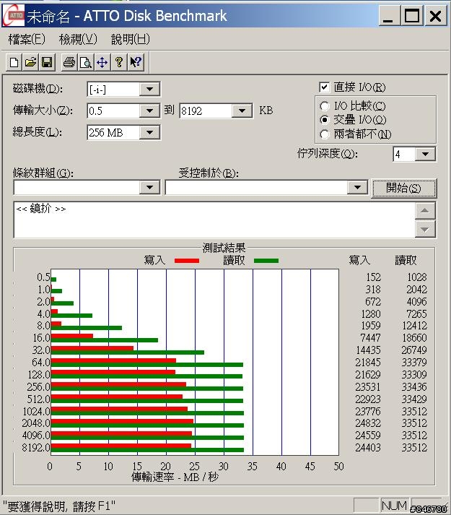The image size is (451, 515).
Task: Click the NUM indicator in status bar
Action: pyautogui.click(x=395, y=506)
